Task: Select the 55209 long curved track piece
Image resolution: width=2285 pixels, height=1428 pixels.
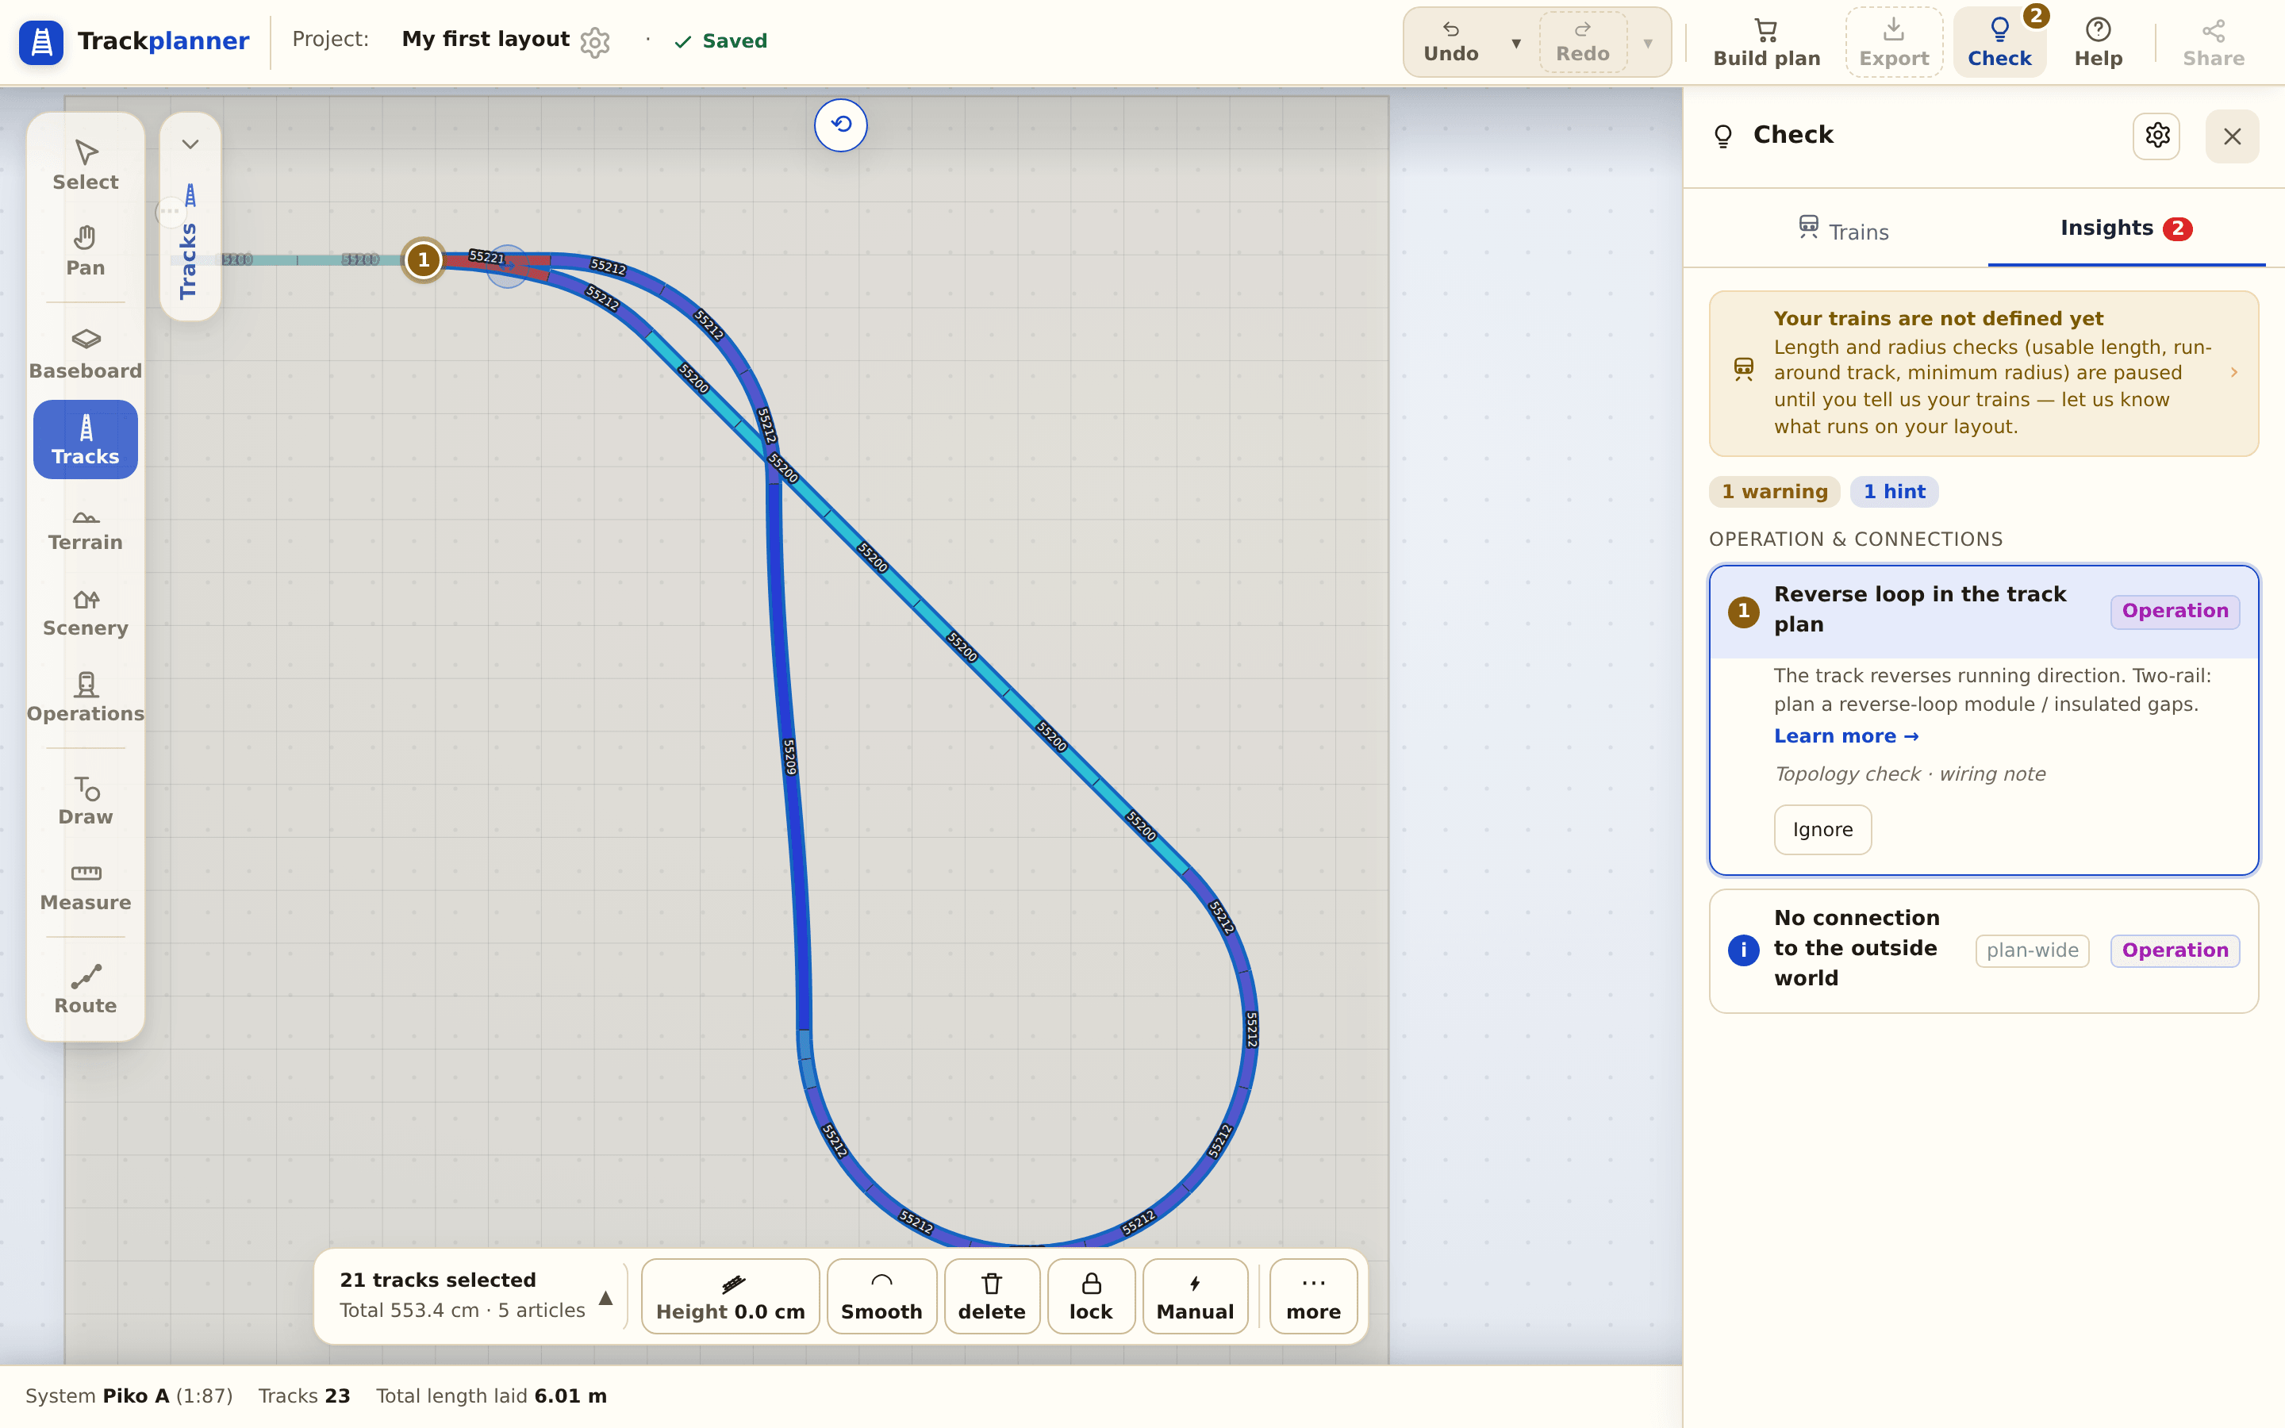Action: coord(789,757)
